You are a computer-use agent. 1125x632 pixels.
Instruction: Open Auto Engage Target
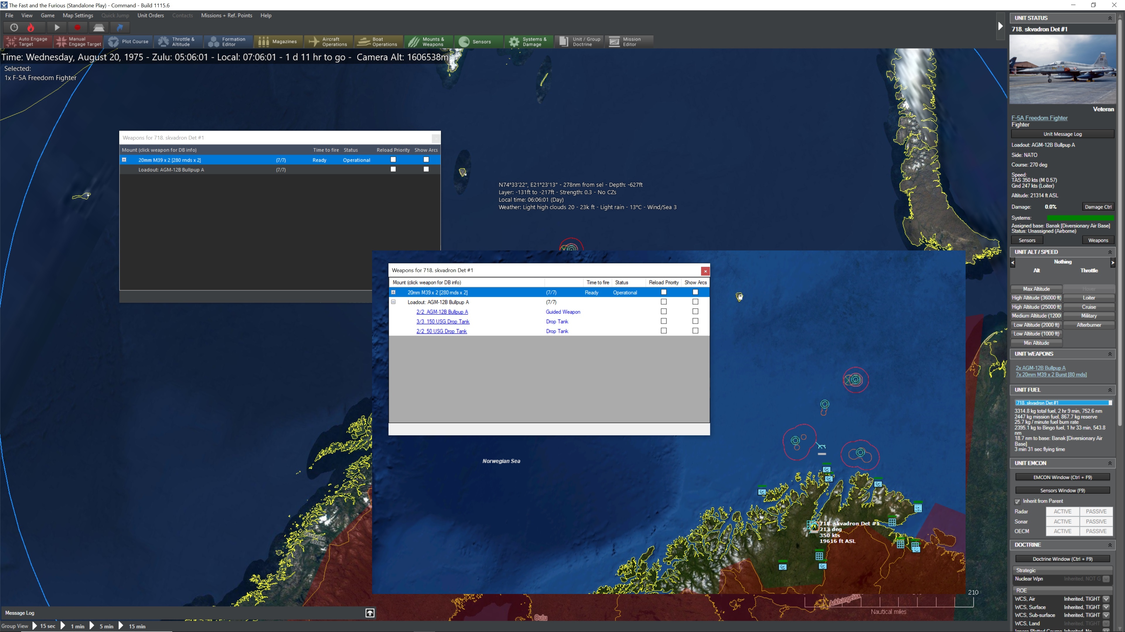click(x=28, y=42)
